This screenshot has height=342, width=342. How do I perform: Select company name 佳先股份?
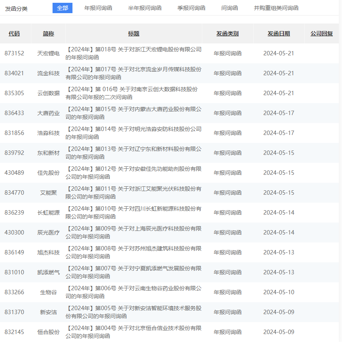coord(49,173)
